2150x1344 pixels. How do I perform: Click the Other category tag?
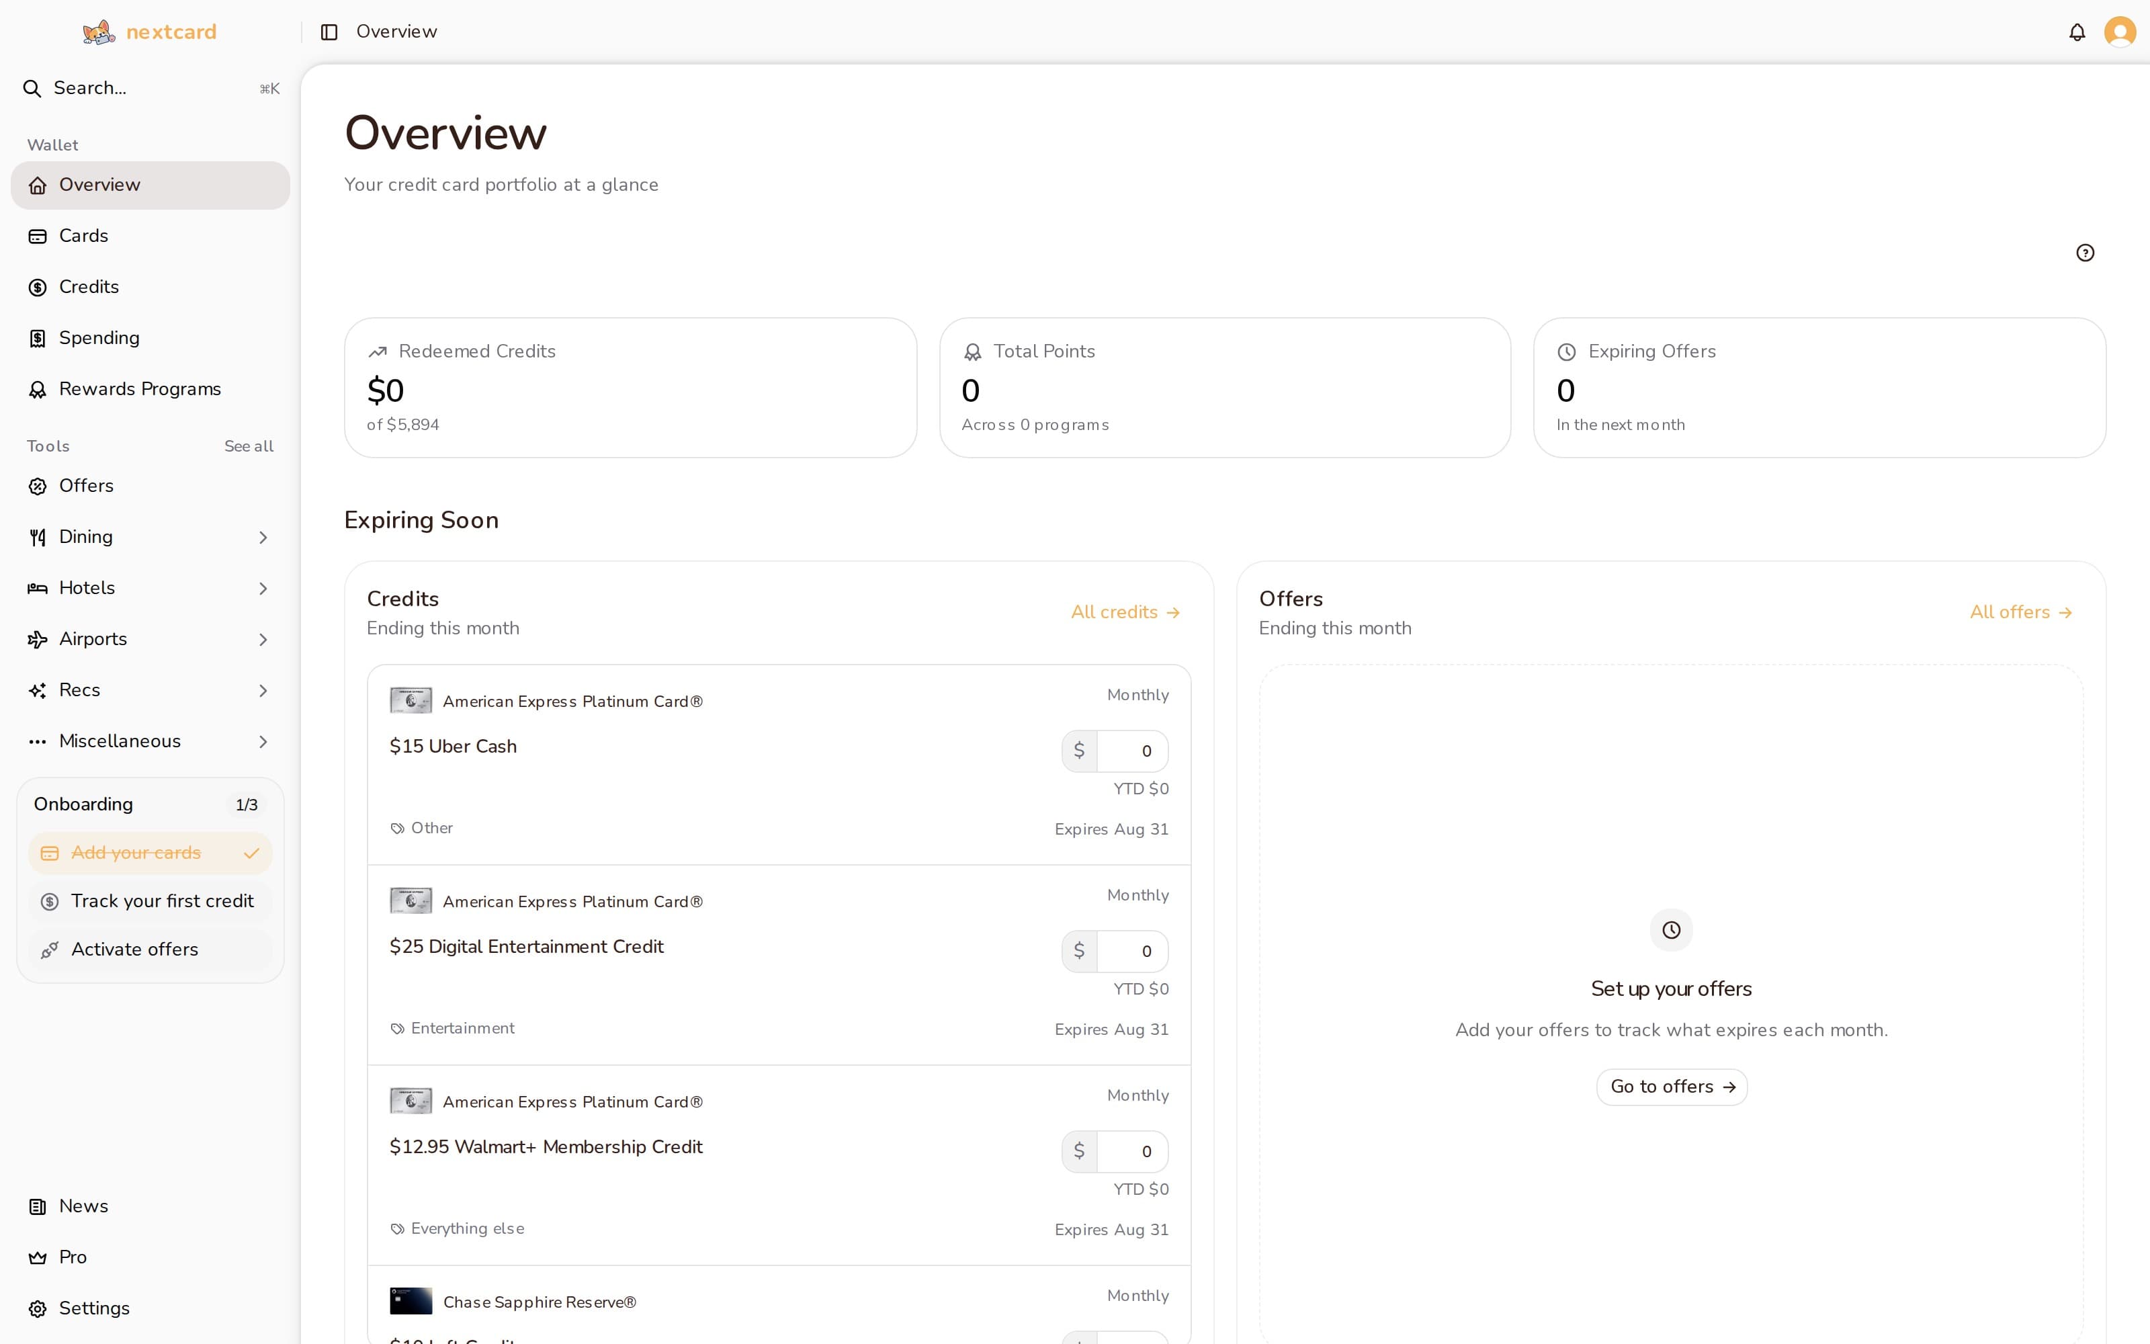coord(422,829)
